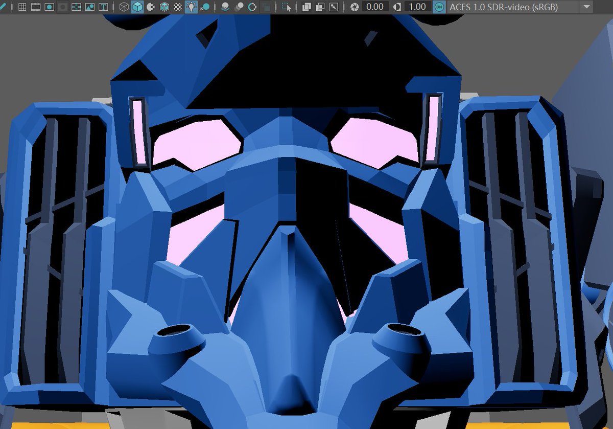Screen dimensions: 613x429
Task: Select Smooth Shade All cube icon
Action: [137, 7]
